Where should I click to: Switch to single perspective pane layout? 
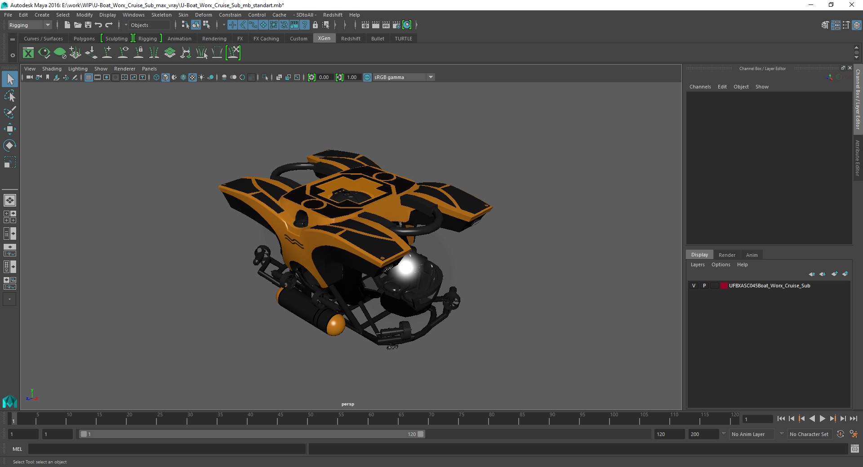click(10, 200)
